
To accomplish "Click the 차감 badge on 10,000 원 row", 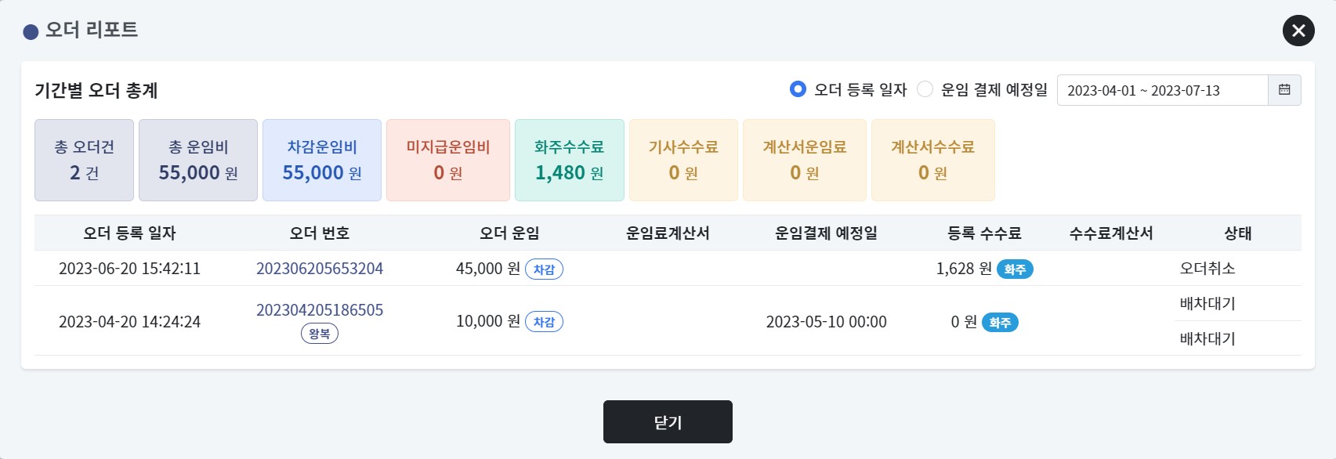I will click(x=544, y=322).
